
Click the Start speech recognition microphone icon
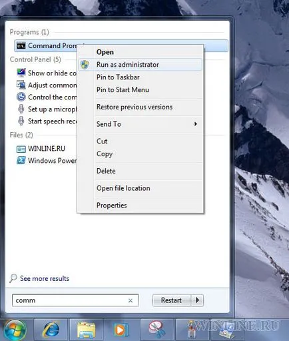pyautogui.click(x=21, y=121)
